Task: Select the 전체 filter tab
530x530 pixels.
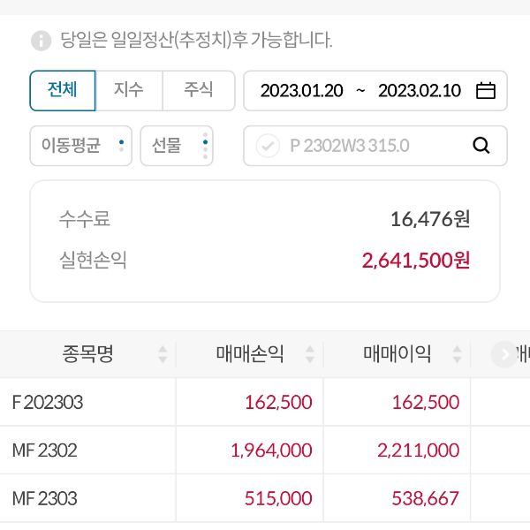Action: (x=63, y=90)
